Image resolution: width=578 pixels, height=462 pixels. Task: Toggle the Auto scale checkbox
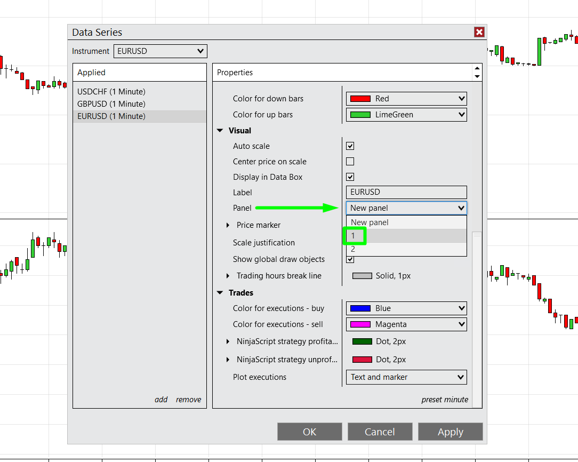350,146
